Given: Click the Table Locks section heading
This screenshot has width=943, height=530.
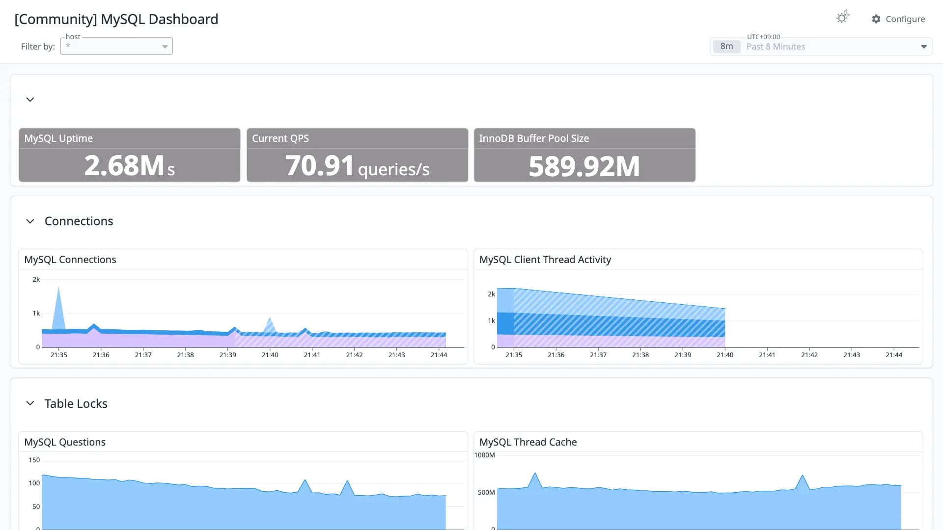Looking at the screenshot, I should click(76, 403).
